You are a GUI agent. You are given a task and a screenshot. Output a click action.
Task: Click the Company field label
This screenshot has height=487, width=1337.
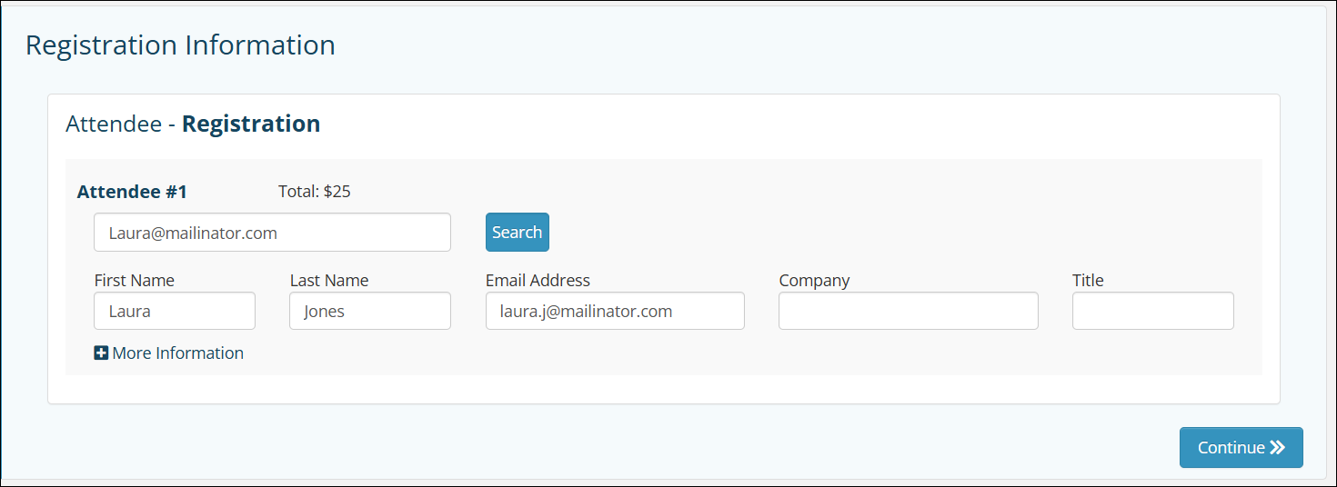(814, 281)
